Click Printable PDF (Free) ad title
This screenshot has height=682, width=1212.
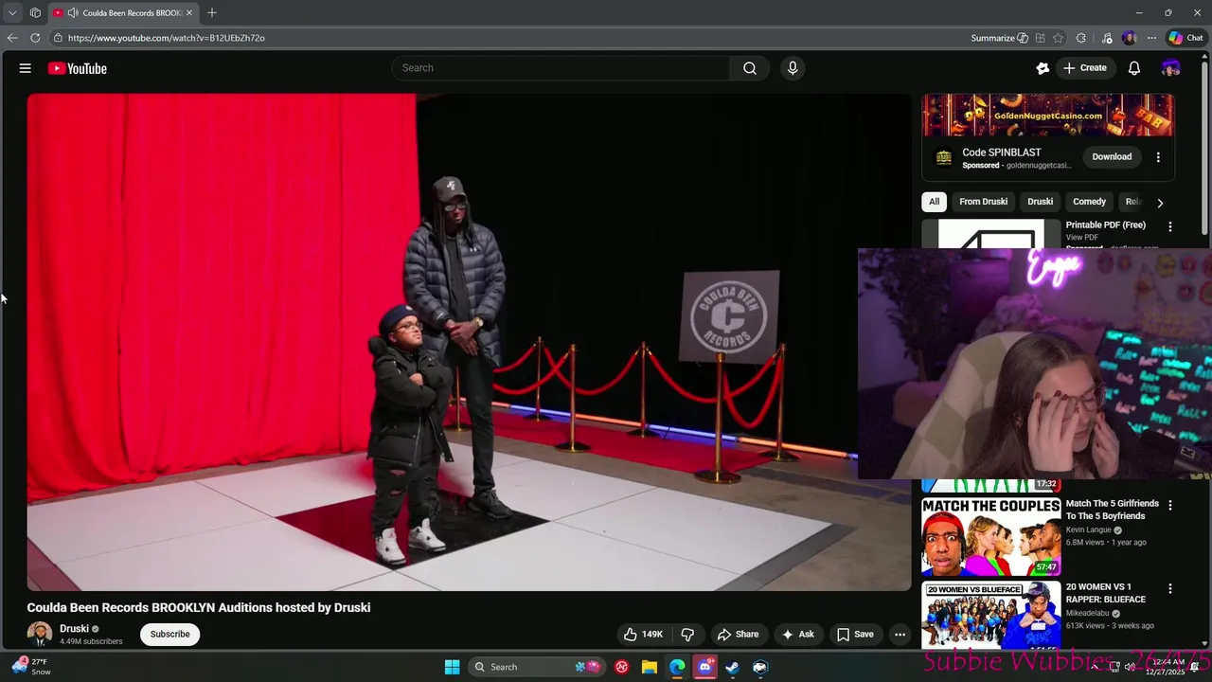[1106, 225]
